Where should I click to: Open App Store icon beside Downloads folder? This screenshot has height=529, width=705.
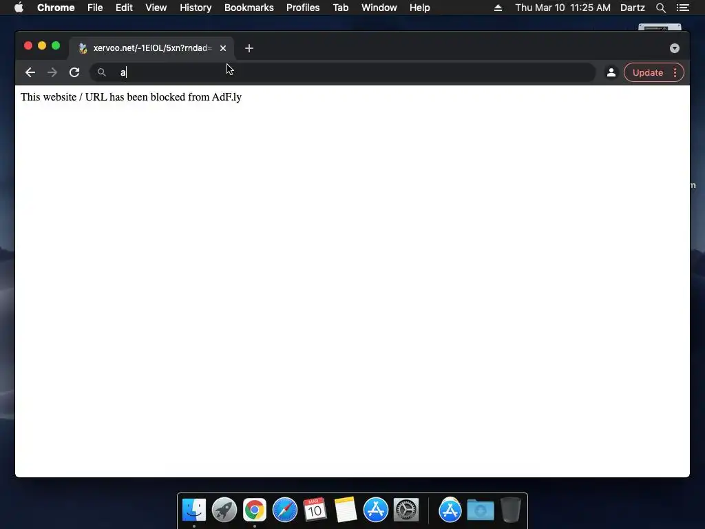click(x=450, y=510)
